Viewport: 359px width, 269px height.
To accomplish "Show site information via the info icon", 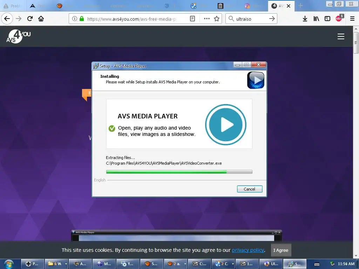I will pos(75,19).
